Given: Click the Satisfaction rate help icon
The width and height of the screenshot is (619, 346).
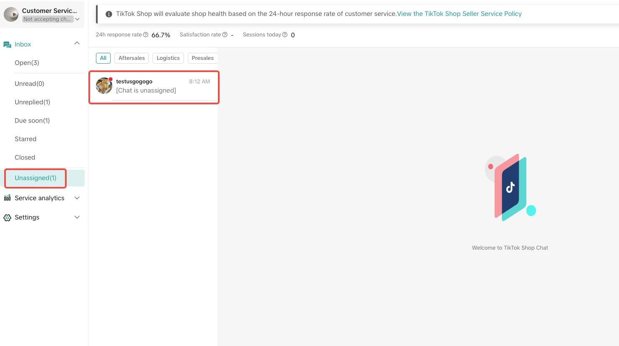Looking at the screenshot, I should pos(225,35).
